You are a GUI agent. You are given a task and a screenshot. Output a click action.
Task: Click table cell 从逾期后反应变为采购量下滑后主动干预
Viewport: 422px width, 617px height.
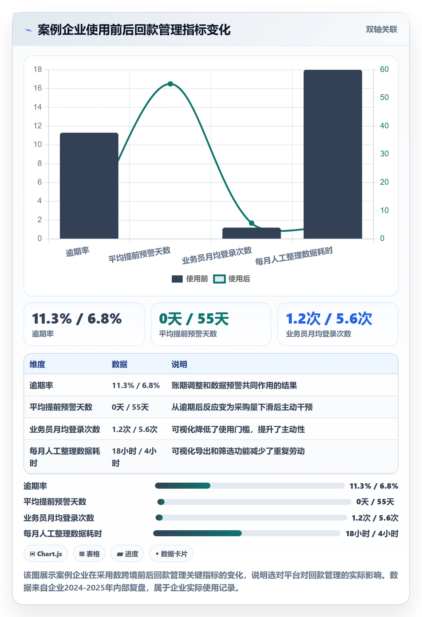(x=242, y=407)
